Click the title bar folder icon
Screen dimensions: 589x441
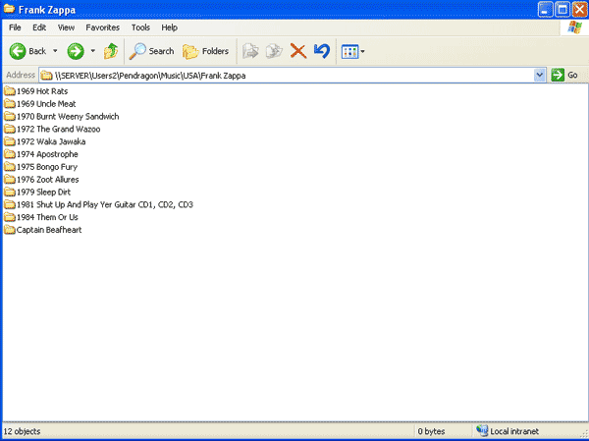pos(9,9)
